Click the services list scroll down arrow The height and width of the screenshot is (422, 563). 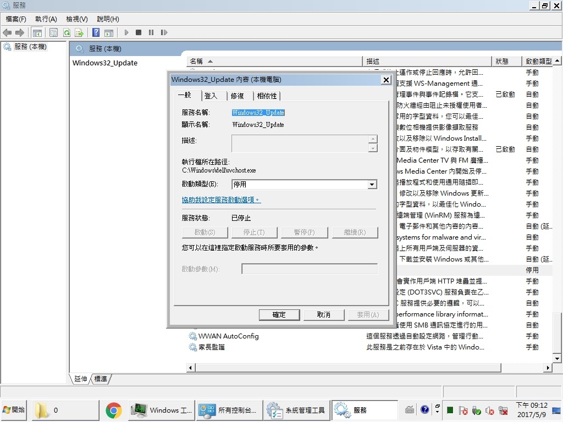pyautogui.click(x=558, y=358)
